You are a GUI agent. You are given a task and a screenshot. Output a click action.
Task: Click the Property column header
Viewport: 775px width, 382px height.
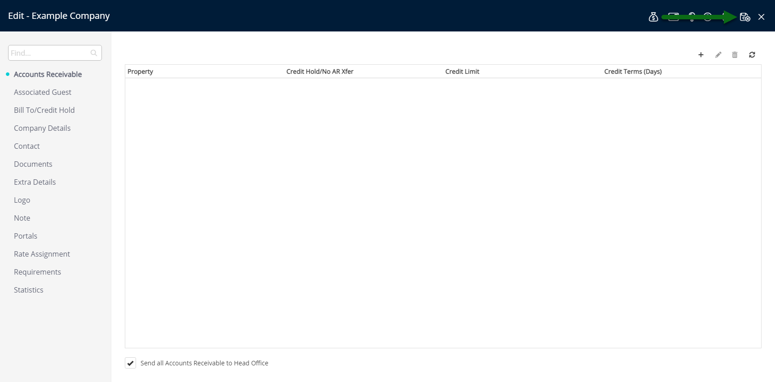coord(140,71)
